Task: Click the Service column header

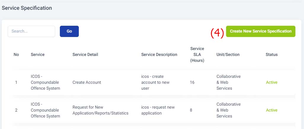Action: coord(38,55)
